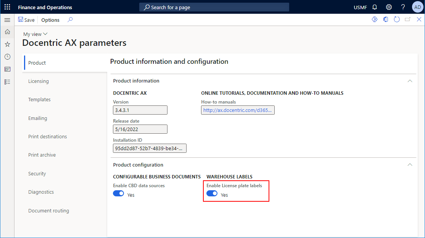Open in Microsoft Office icon
The height and width of the screenshot is (238, 425).
pyautogui.click(x=386, y=19)
